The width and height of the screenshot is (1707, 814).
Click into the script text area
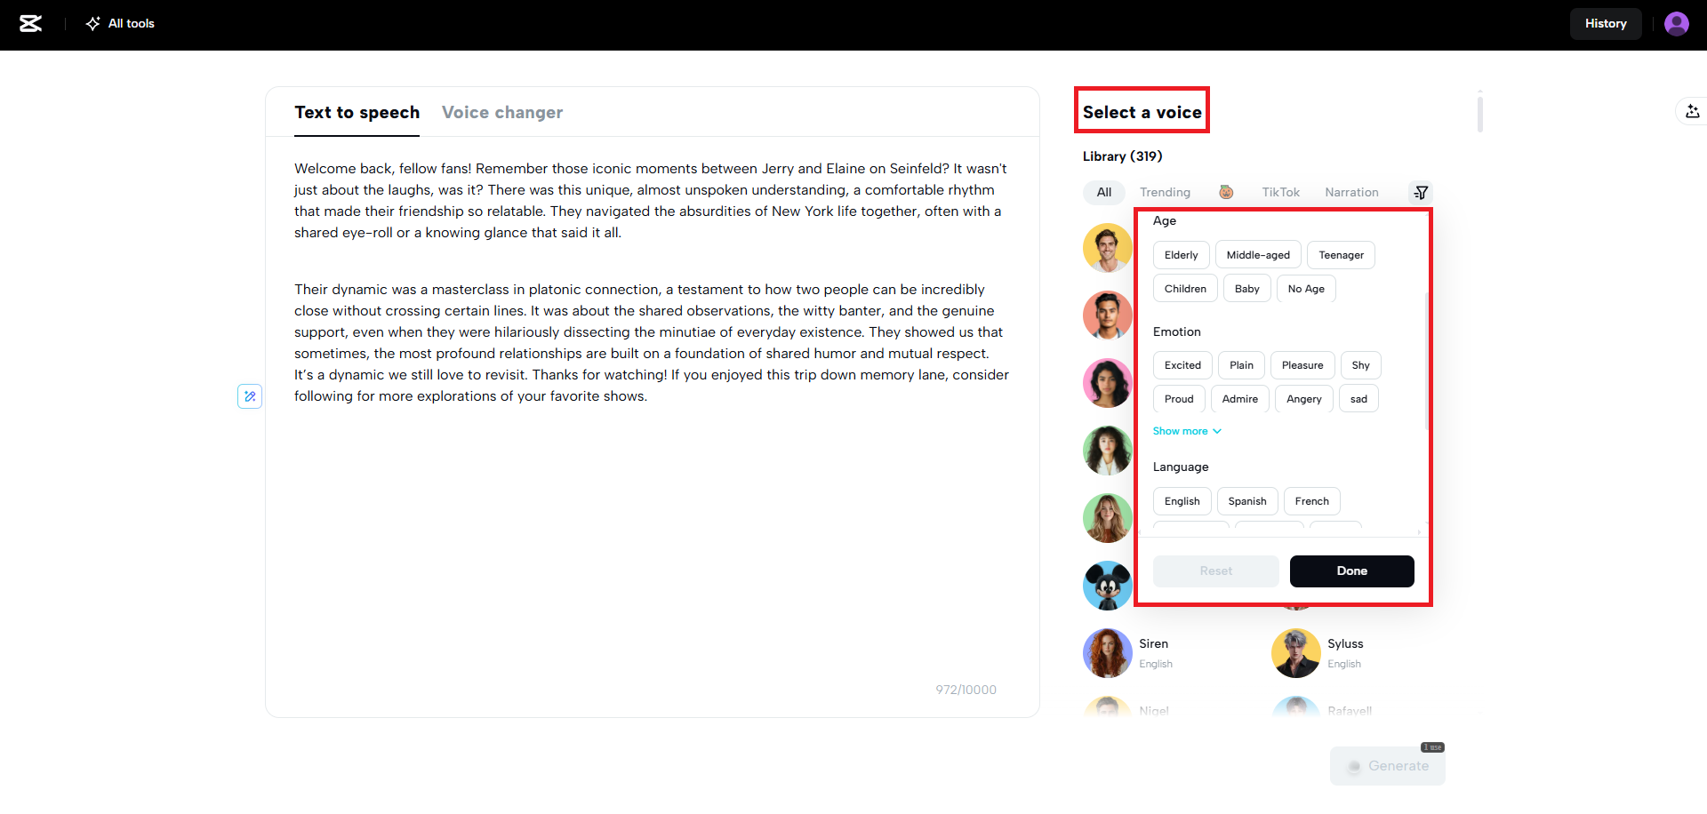point(652,533)
